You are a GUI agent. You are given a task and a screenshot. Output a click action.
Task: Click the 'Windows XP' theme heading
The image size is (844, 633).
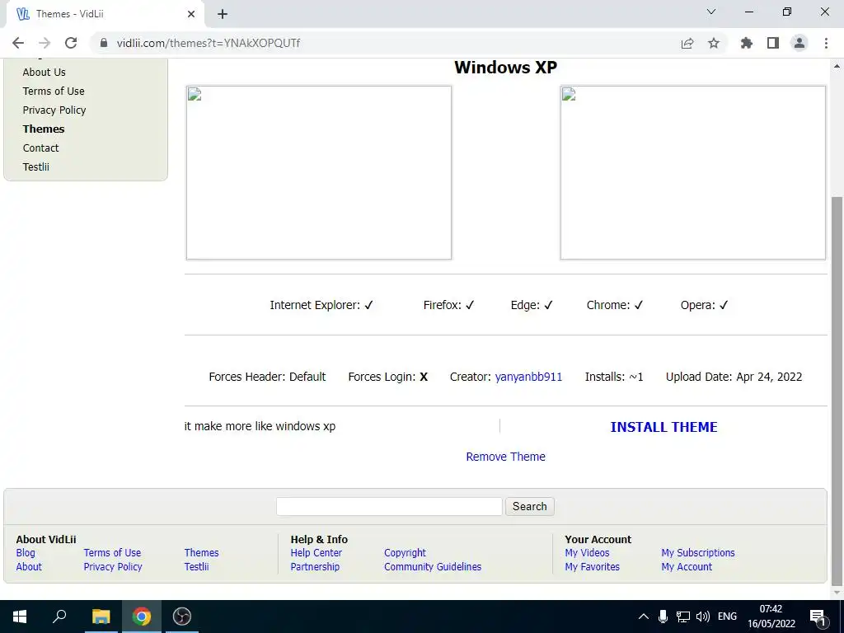(505, 68)
